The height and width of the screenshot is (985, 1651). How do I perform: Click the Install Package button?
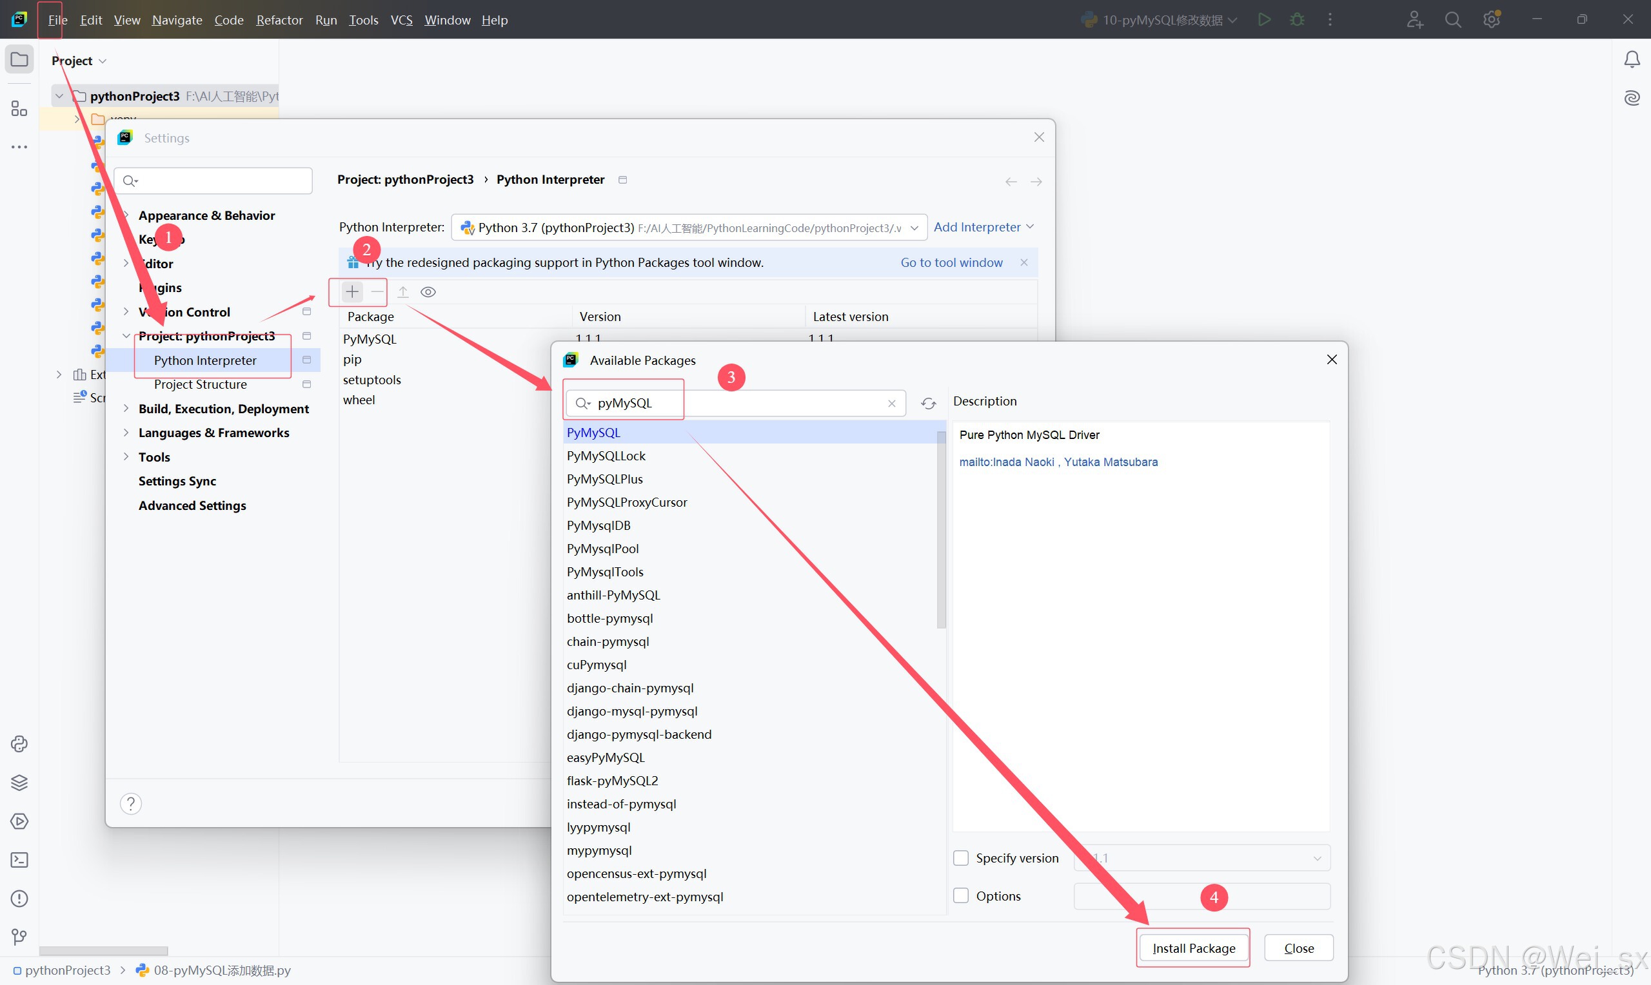click(1193, 948)
